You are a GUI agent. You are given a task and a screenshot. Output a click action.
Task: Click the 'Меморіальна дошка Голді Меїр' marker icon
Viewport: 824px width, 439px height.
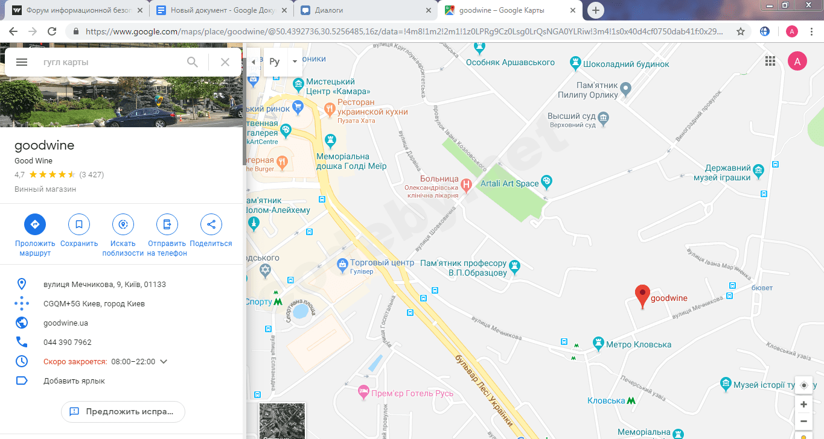[330, 141]
